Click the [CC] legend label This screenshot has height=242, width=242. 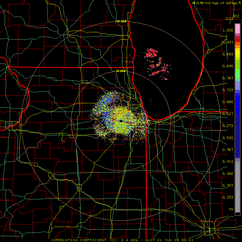(x=230, y=19)
